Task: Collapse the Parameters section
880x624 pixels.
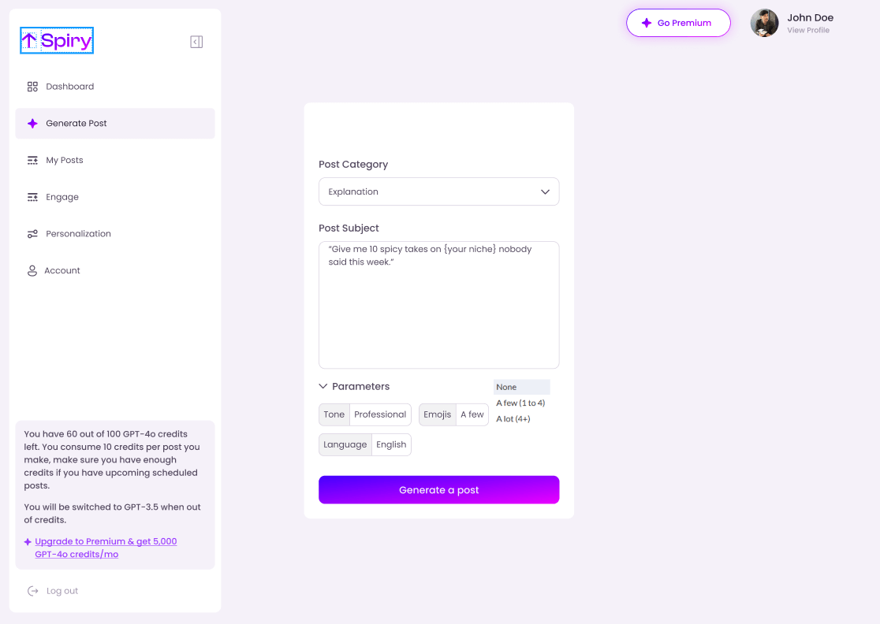Action: click(x=323, y=386)
